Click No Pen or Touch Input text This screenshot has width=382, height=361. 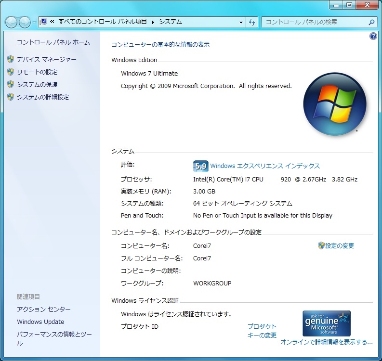263,216
